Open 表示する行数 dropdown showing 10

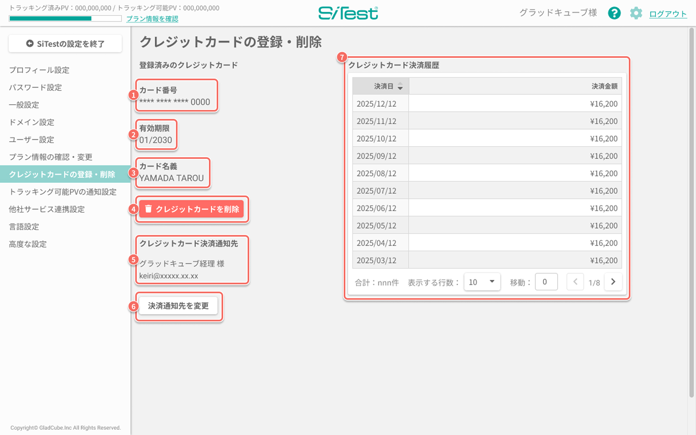pos(482,282)
